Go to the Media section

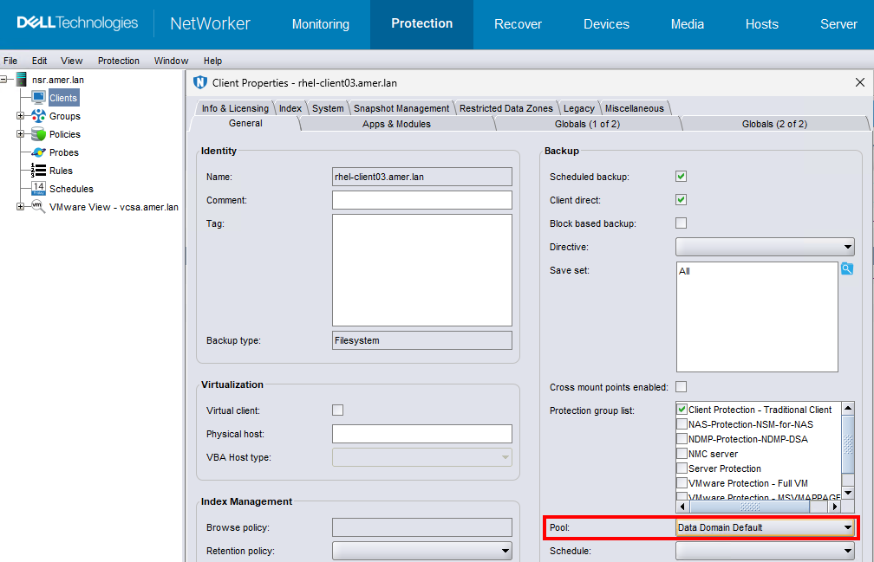[687, 24]
